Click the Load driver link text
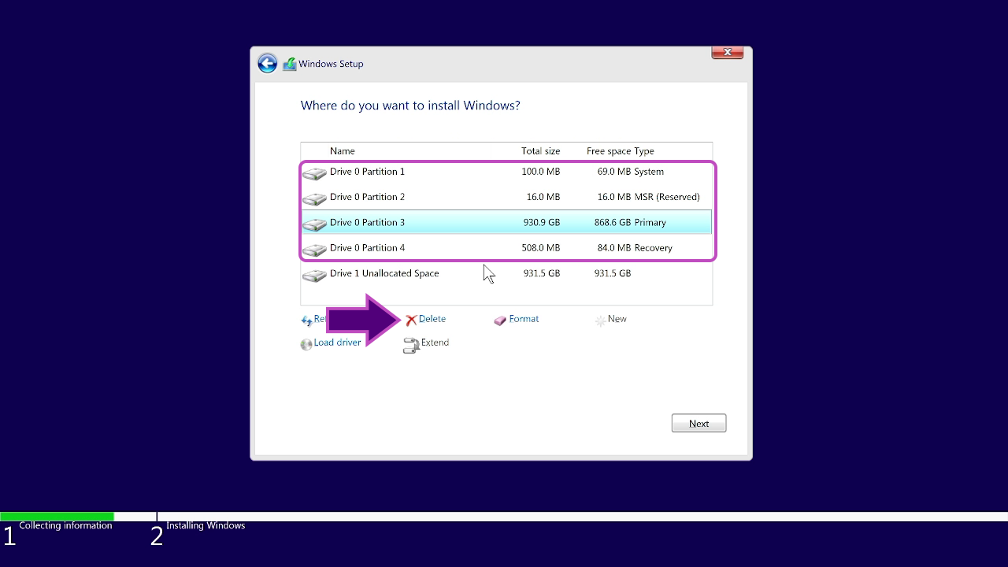 [335, 343]
